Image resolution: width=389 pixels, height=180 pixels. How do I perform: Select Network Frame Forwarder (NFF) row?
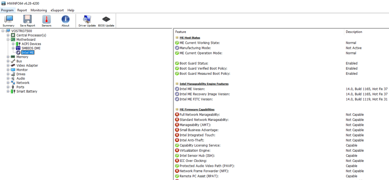click(x=281, y=171)
